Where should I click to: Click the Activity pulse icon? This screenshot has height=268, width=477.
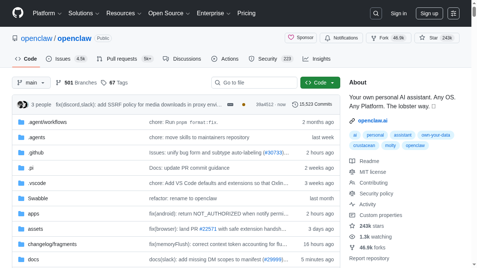tap(352, 204)
